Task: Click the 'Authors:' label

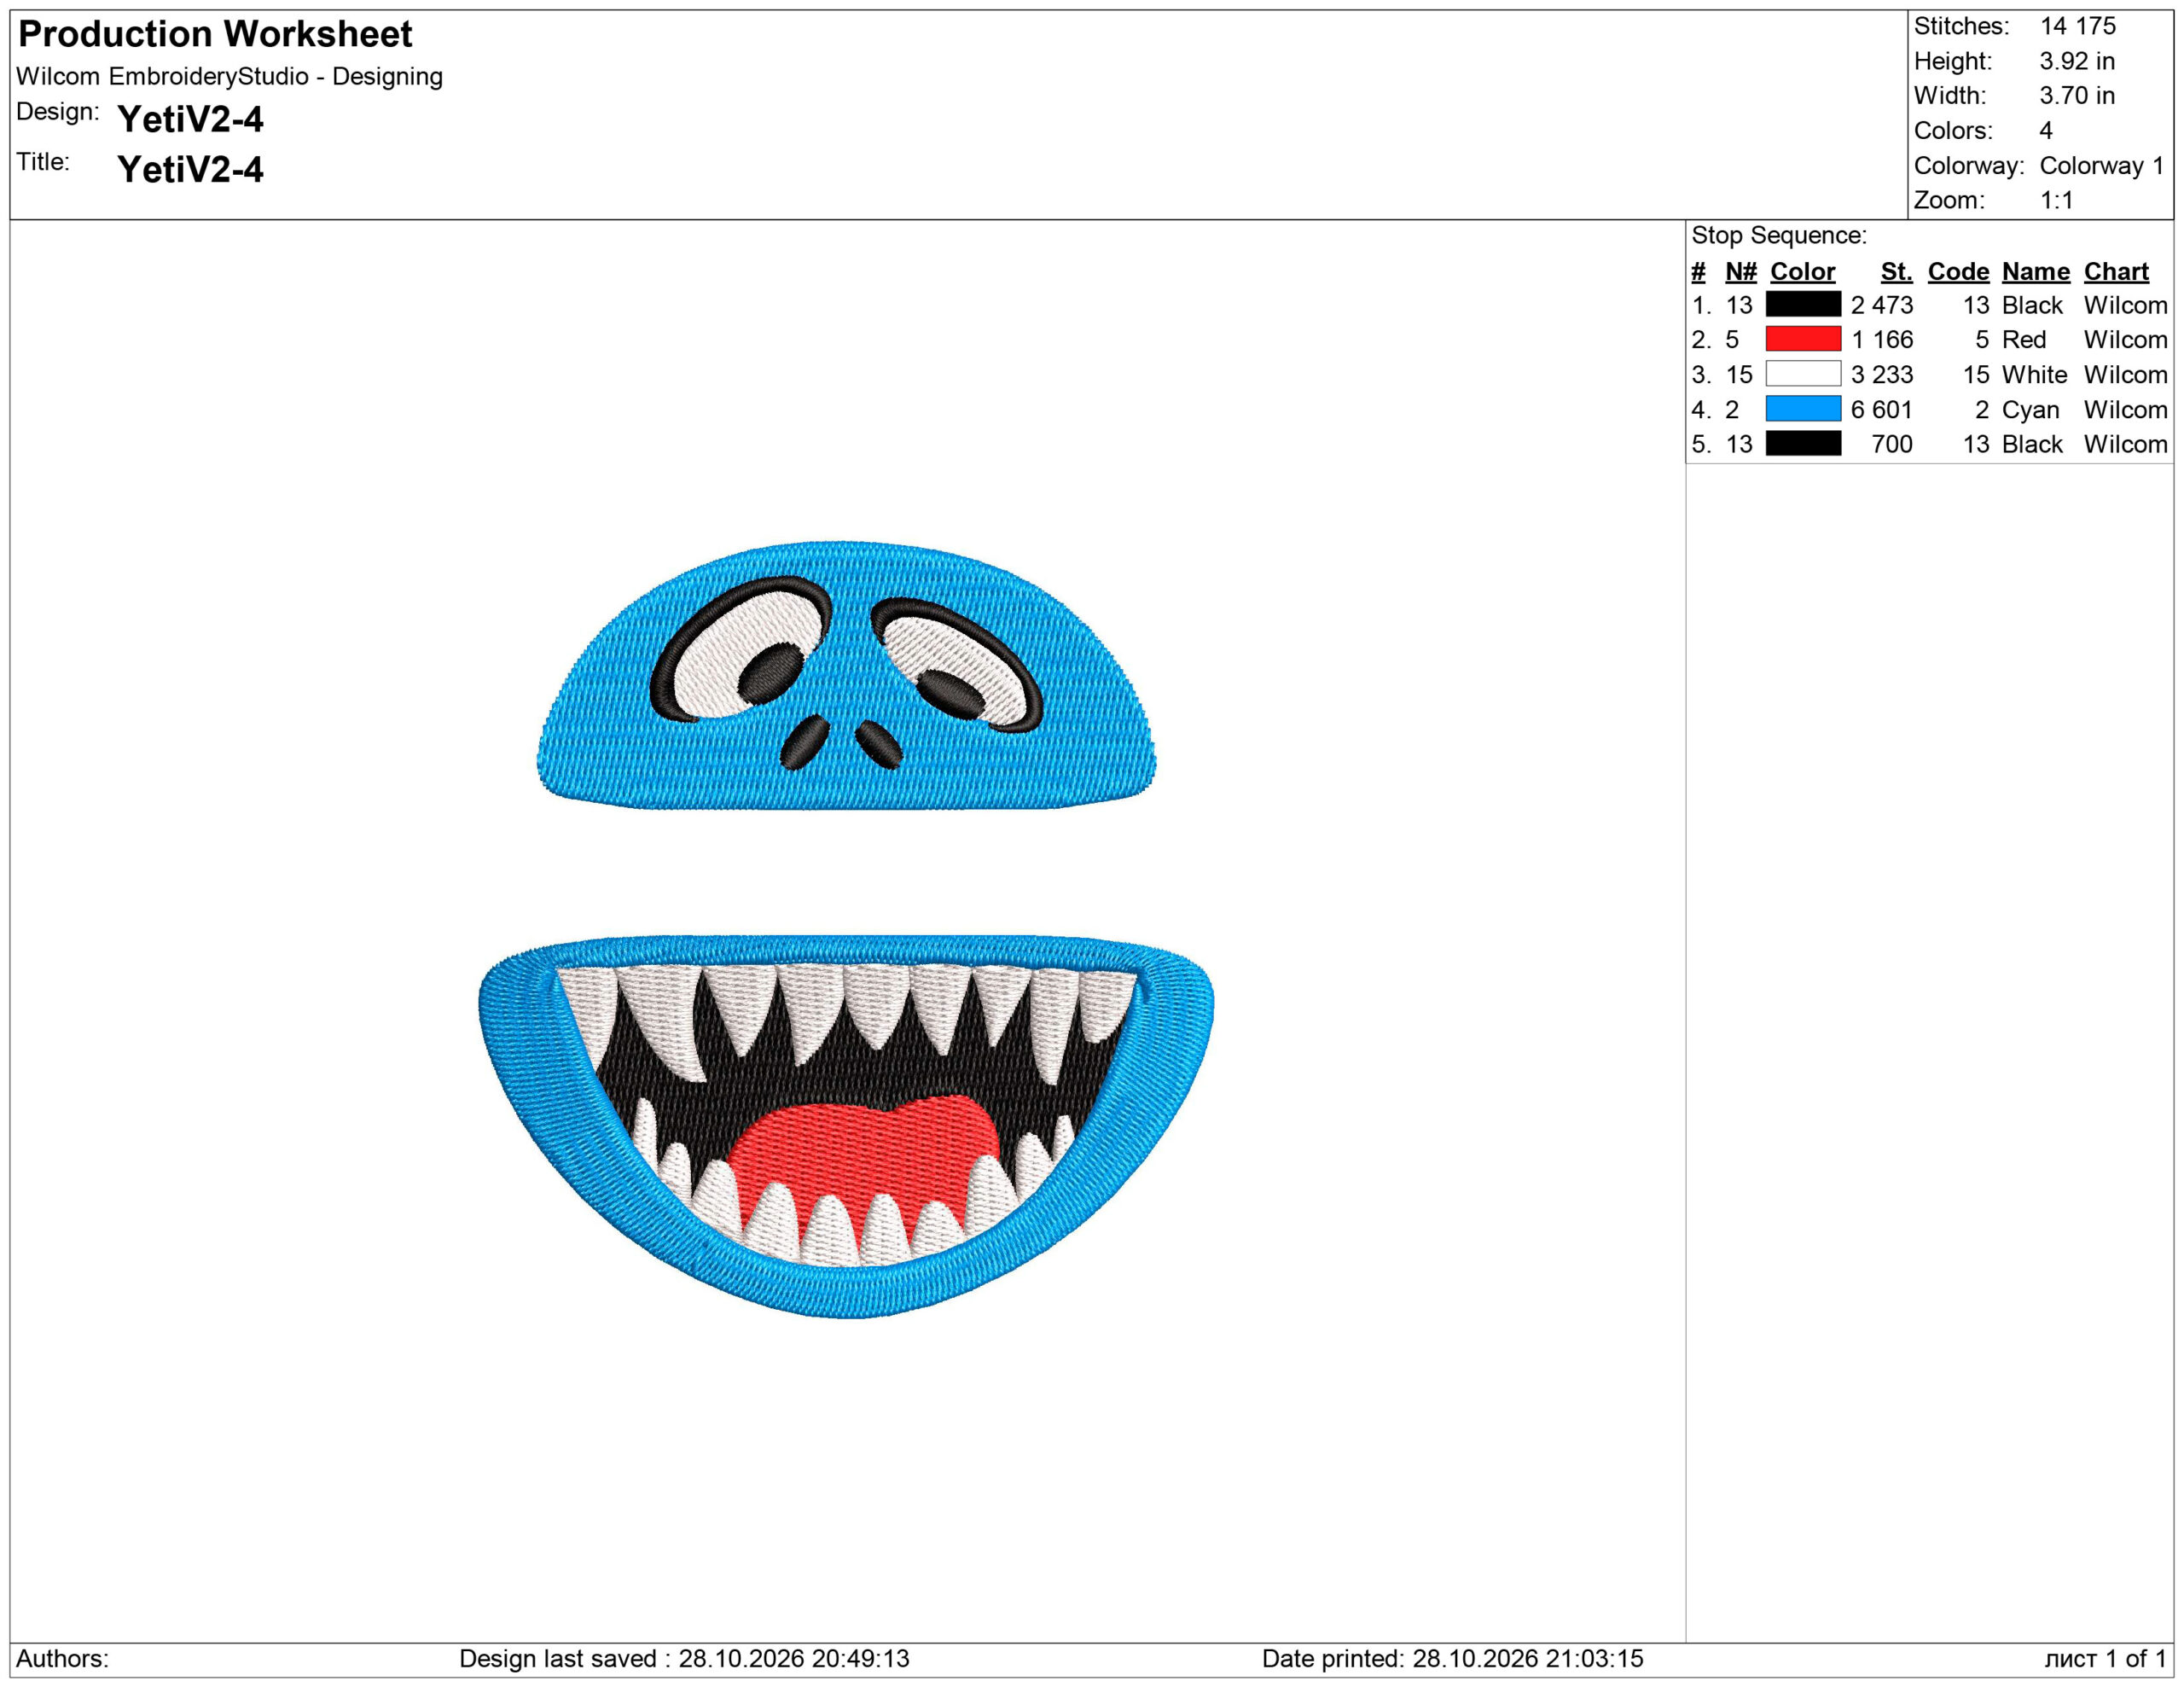Action: tap(62, 1659)
